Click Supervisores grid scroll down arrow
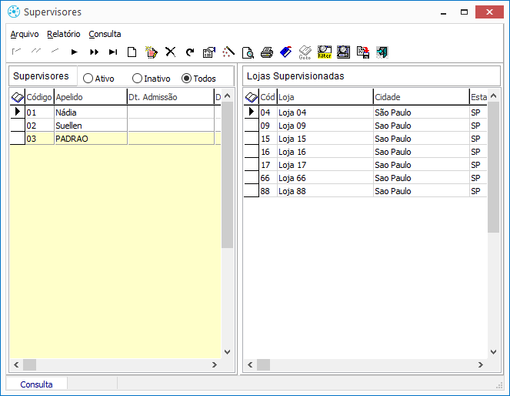This screenshot has width=510, height=396. click(x=228, y=352)
